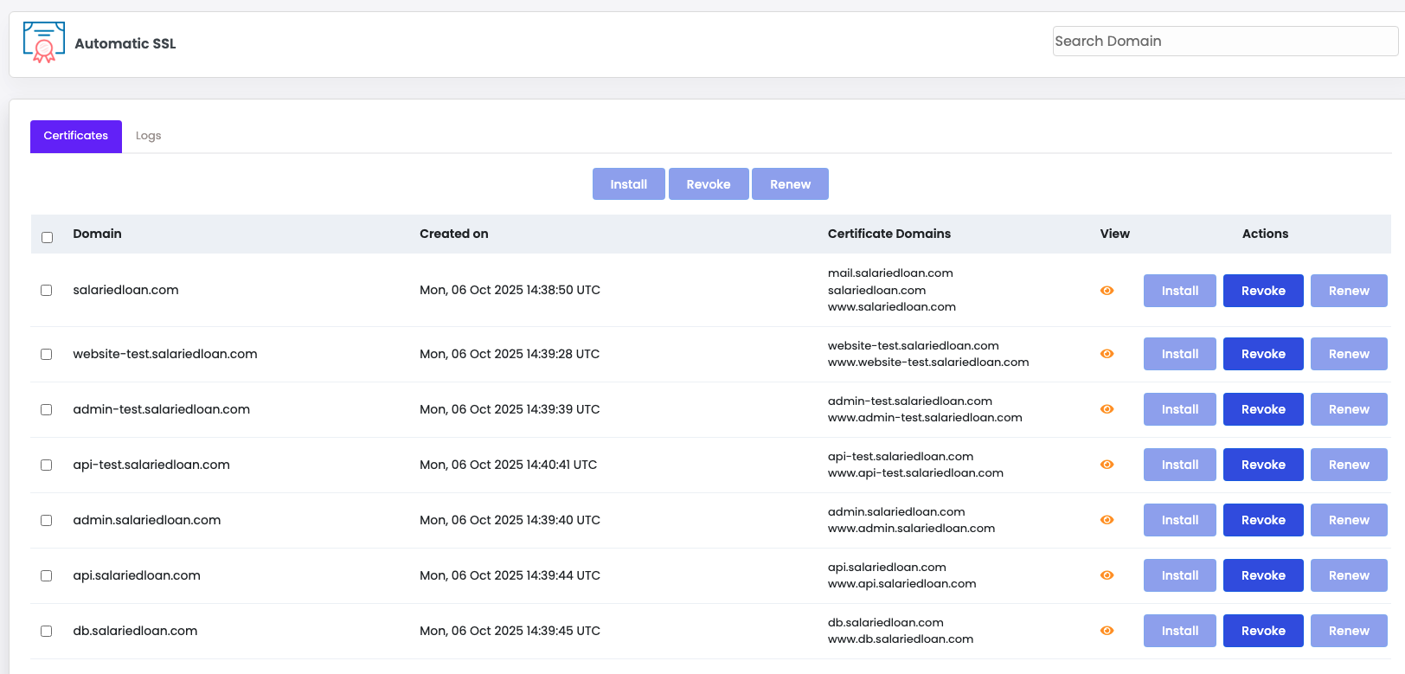This screenshot has height=674, width=1405.
Task: Tick the checkbox next to db.salariedloan.com
Action: pos(47,631)
